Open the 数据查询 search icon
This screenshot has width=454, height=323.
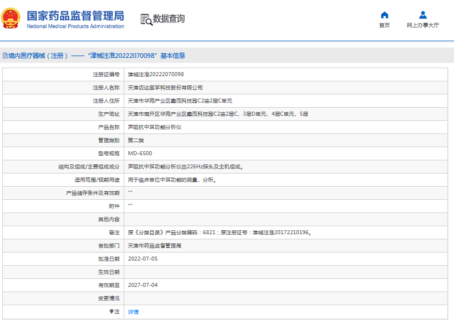pos(147,19)
